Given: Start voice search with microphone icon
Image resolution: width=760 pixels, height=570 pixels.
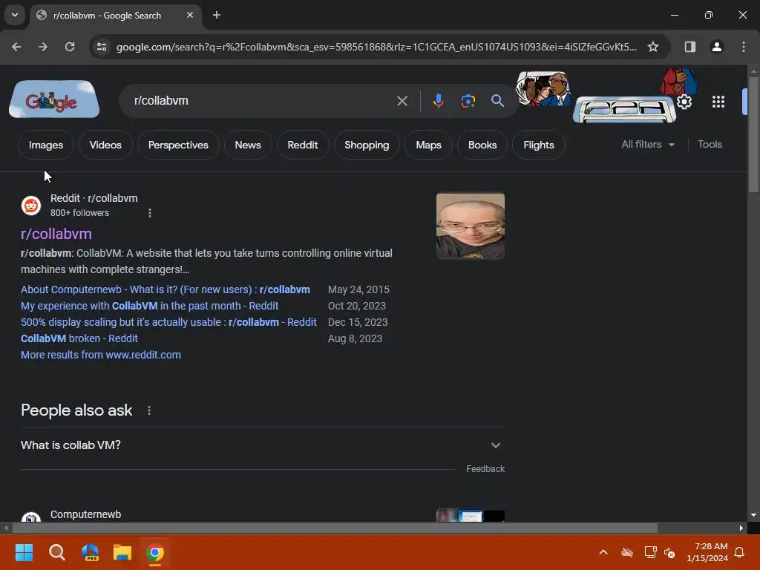Looking at the screenshot, I should pyautogui.click(x=438, y=101).
